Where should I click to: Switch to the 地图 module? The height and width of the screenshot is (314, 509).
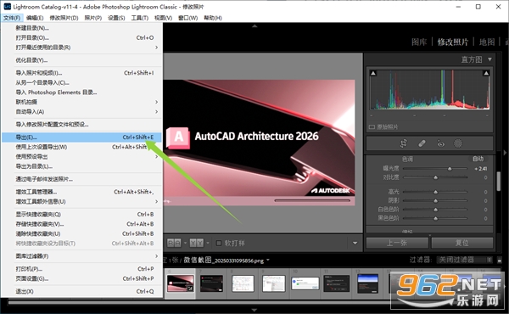coord(487,42)
